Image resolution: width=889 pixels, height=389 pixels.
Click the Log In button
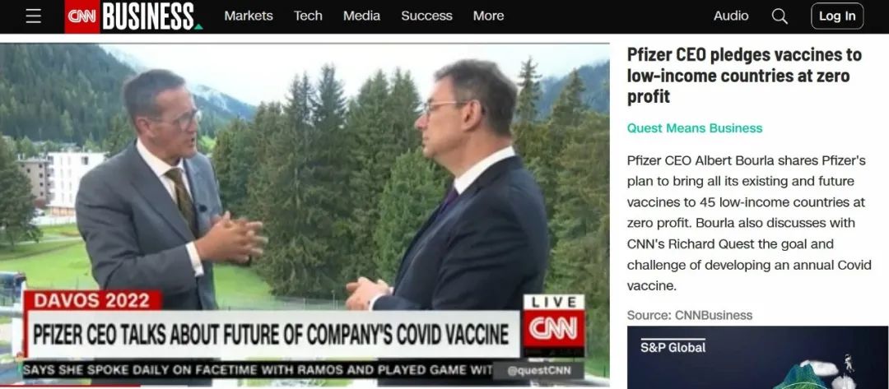pyautogui.click(x=837, y=16)
